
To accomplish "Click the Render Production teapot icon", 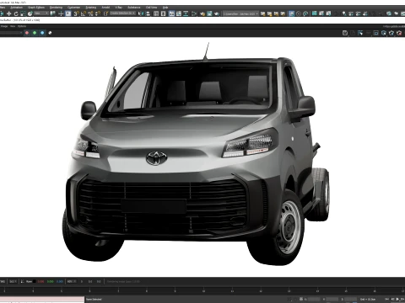I will [217, 13].
